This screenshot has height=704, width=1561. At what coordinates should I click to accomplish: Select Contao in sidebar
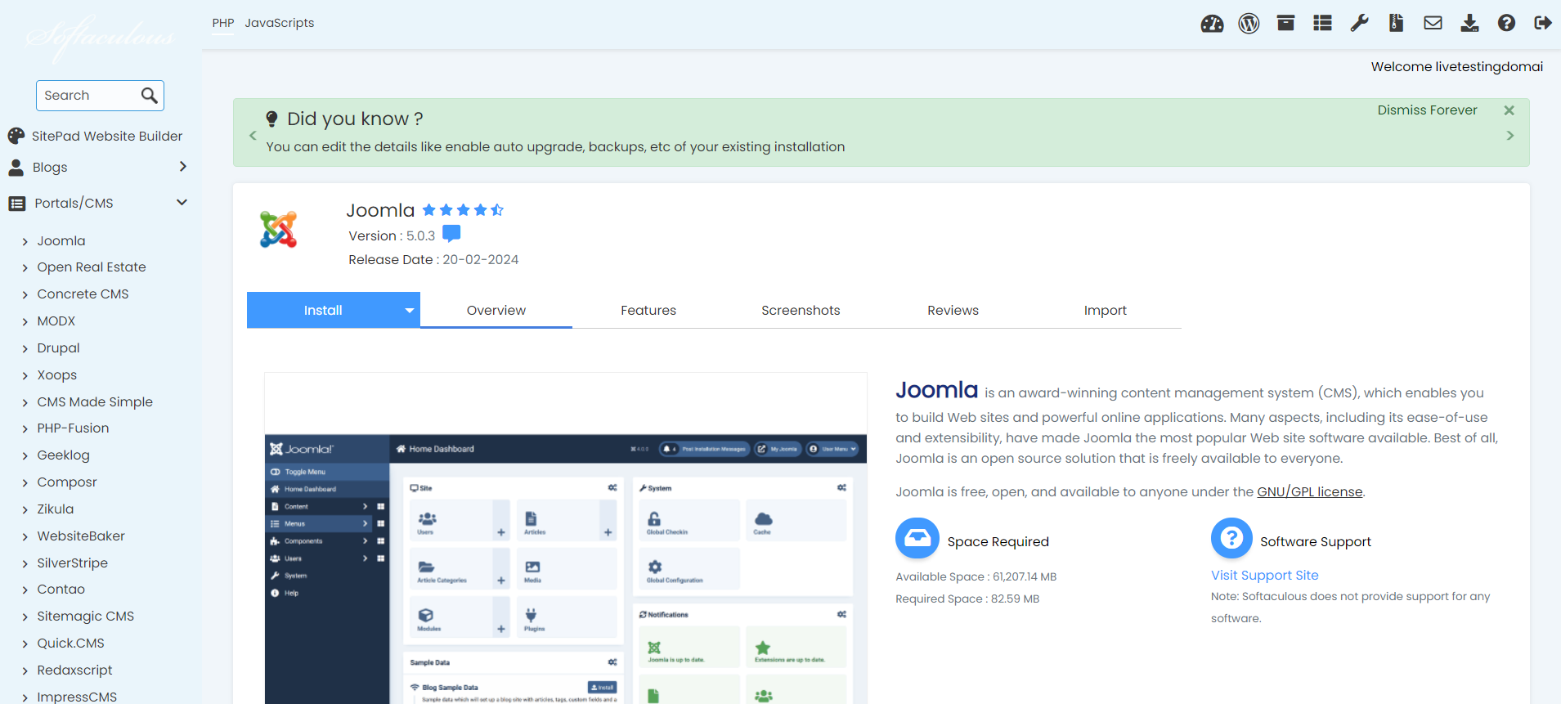pyautogui.click(x=61, y=590)
